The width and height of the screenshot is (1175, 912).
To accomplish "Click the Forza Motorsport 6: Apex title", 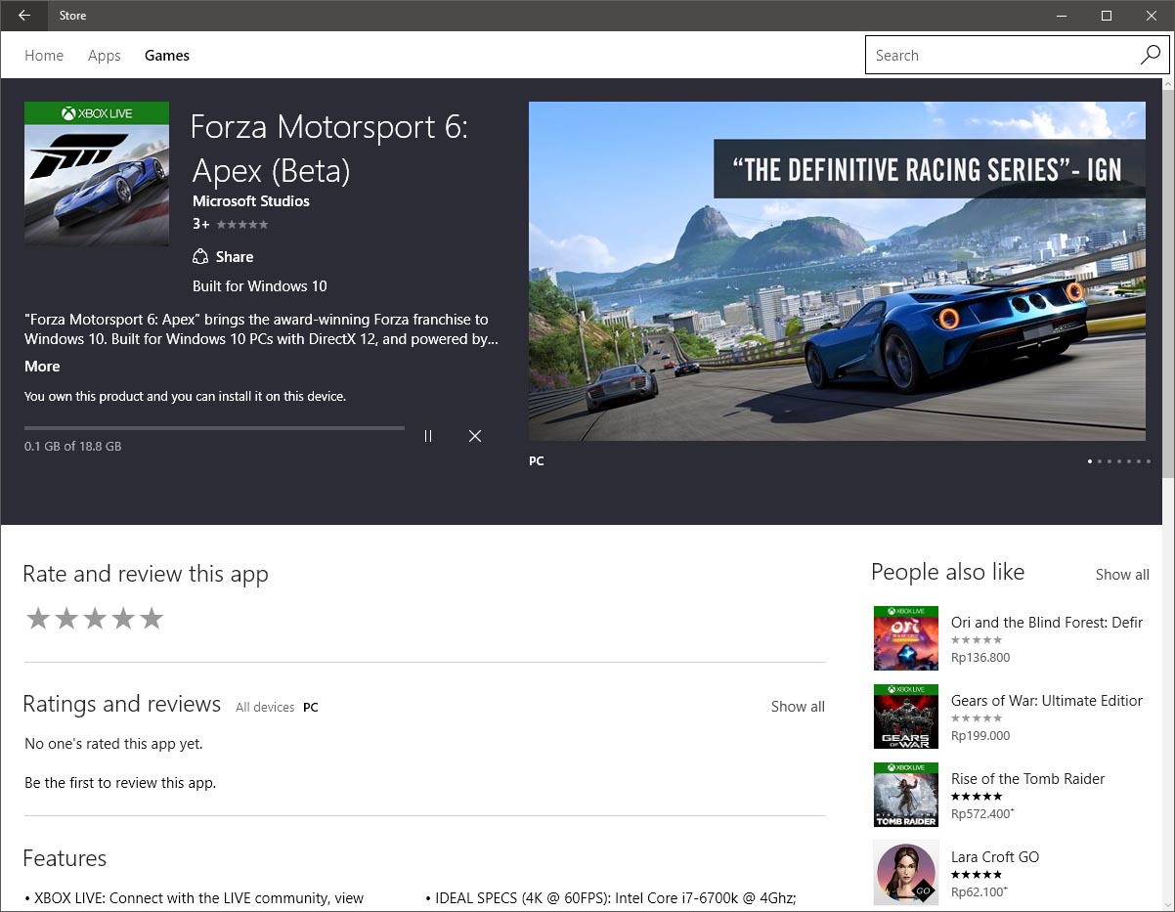I will 329,149.
